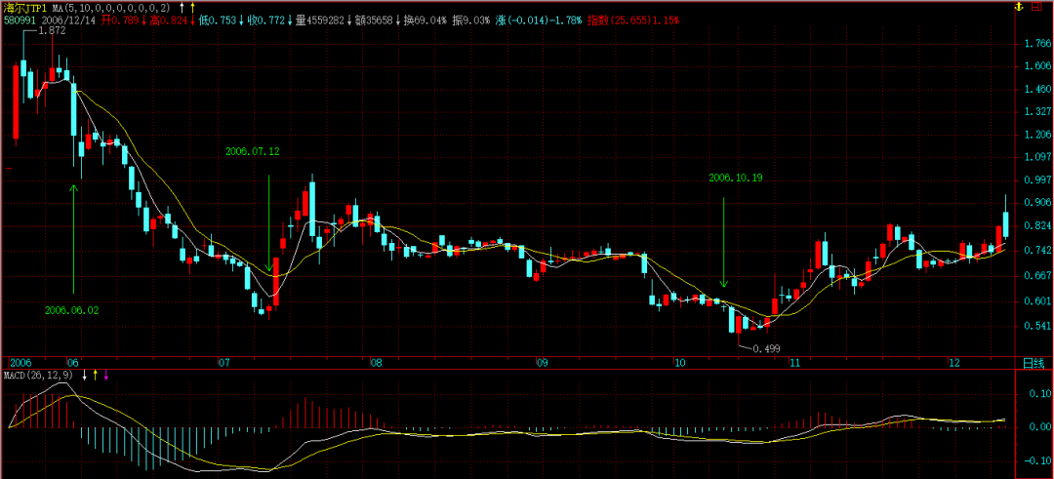Screen dimensions: 1054x479
Task: Click the turnover rate 换69.04%
Action: pyautogui.click(x=425, y=20)
